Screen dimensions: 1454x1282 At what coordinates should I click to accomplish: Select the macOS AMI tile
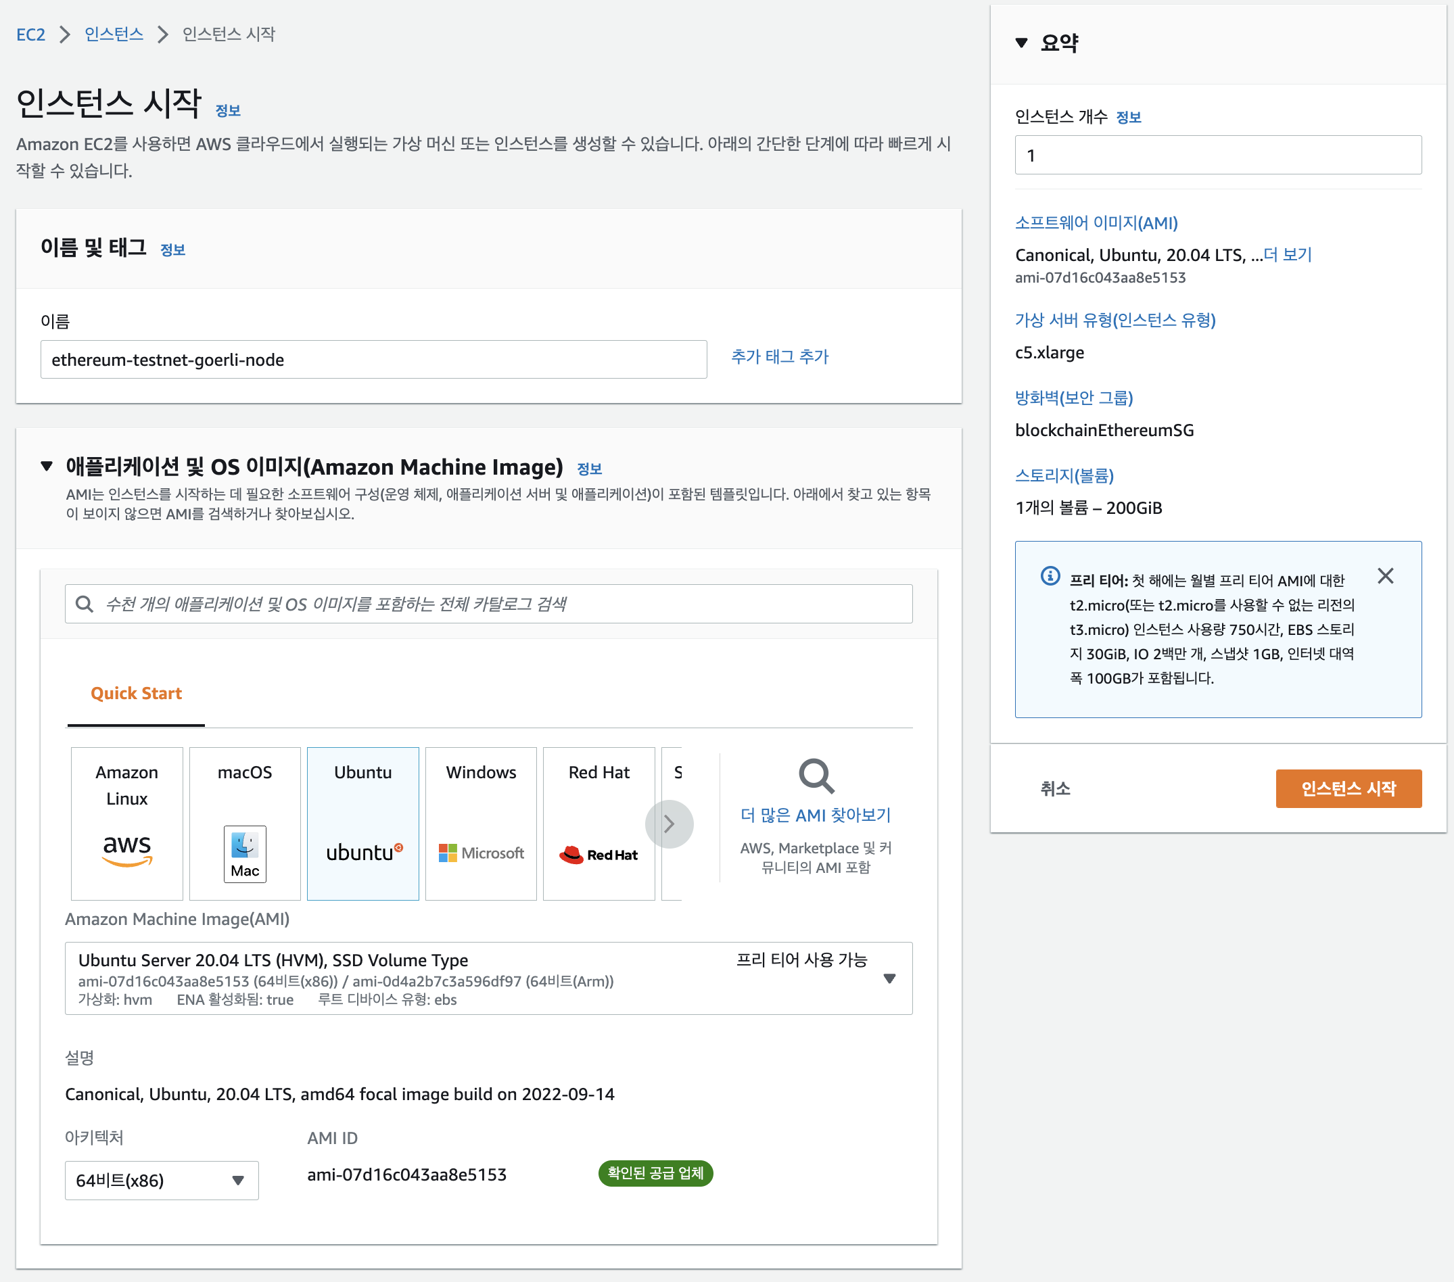point(245,823)
